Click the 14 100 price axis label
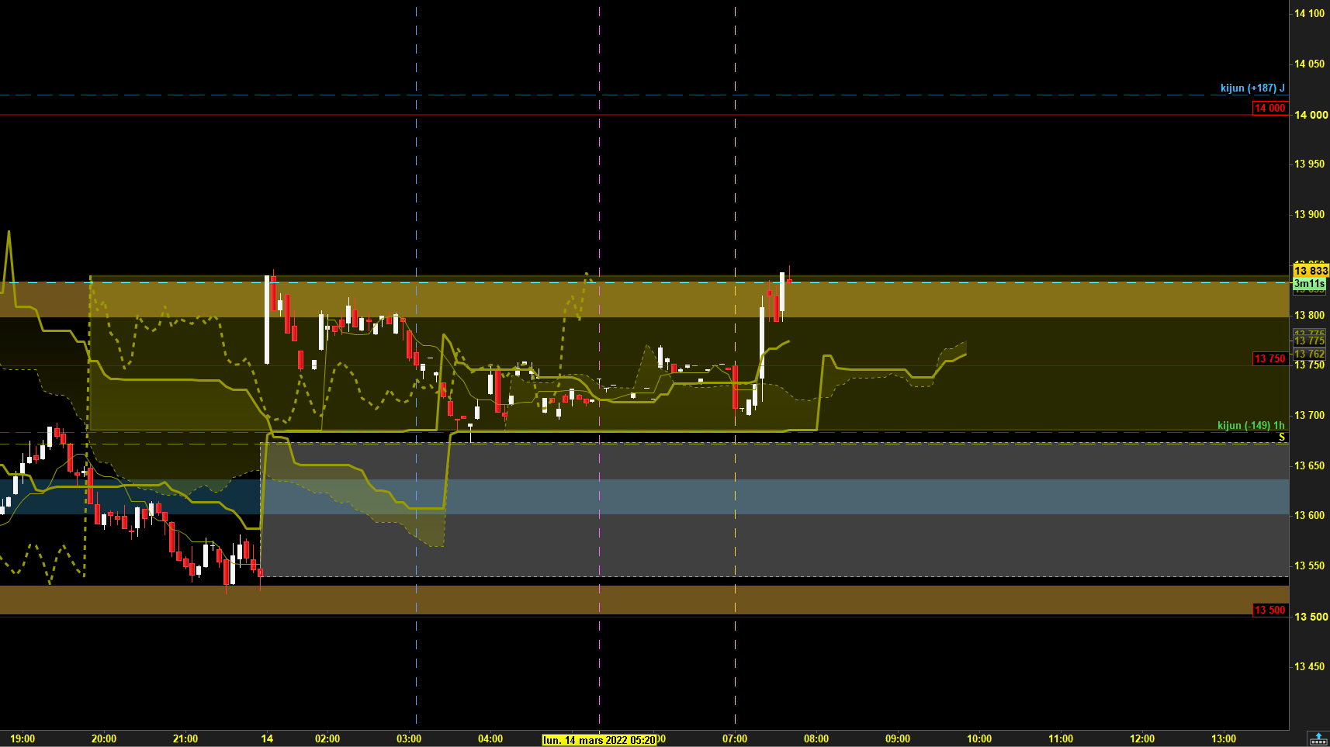 coord(1310,13)
